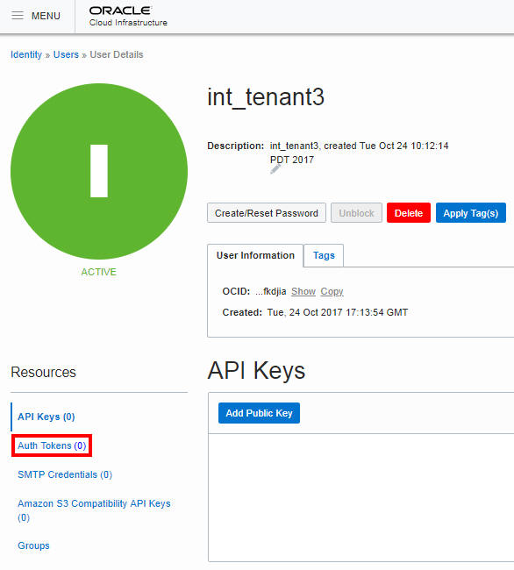Screen dimensions: 514x570
Task: Open SMTP Credentials (0) resource
Action: [x=65, y=474]
